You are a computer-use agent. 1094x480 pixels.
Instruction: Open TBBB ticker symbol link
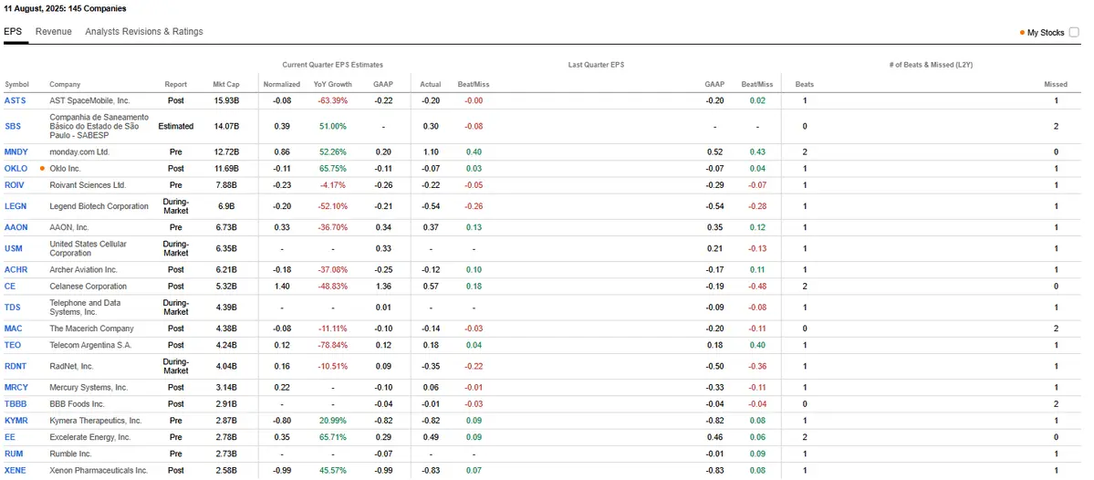pos(16,404)
